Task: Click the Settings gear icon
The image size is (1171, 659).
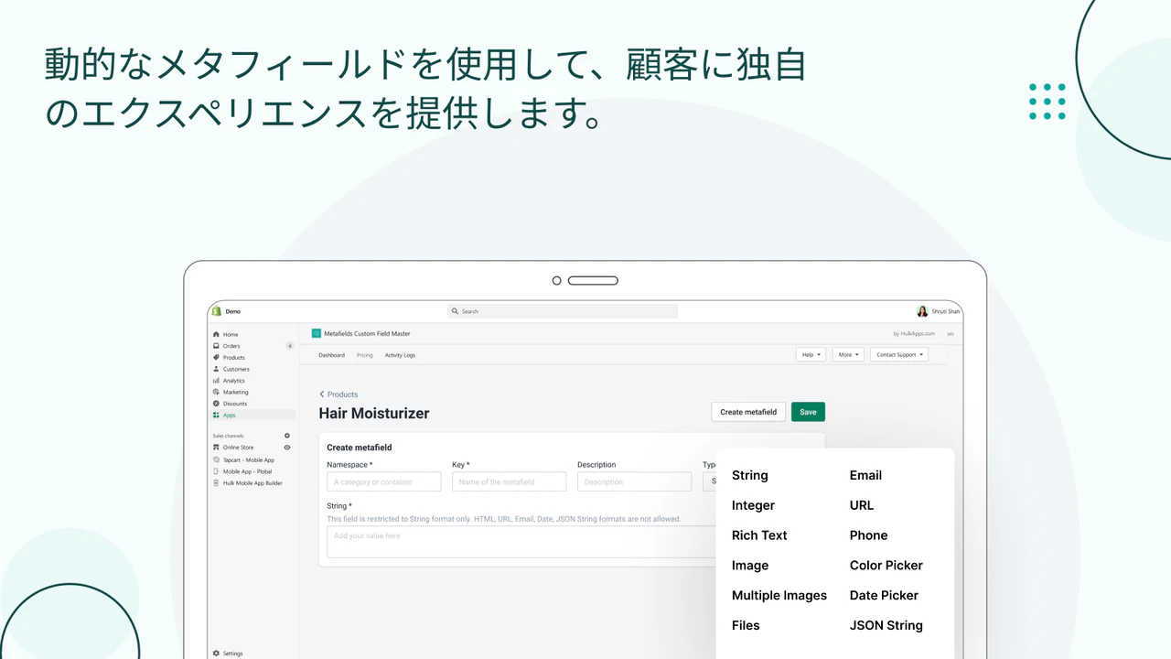Action: pyautogui.click(x=216, y=654)
